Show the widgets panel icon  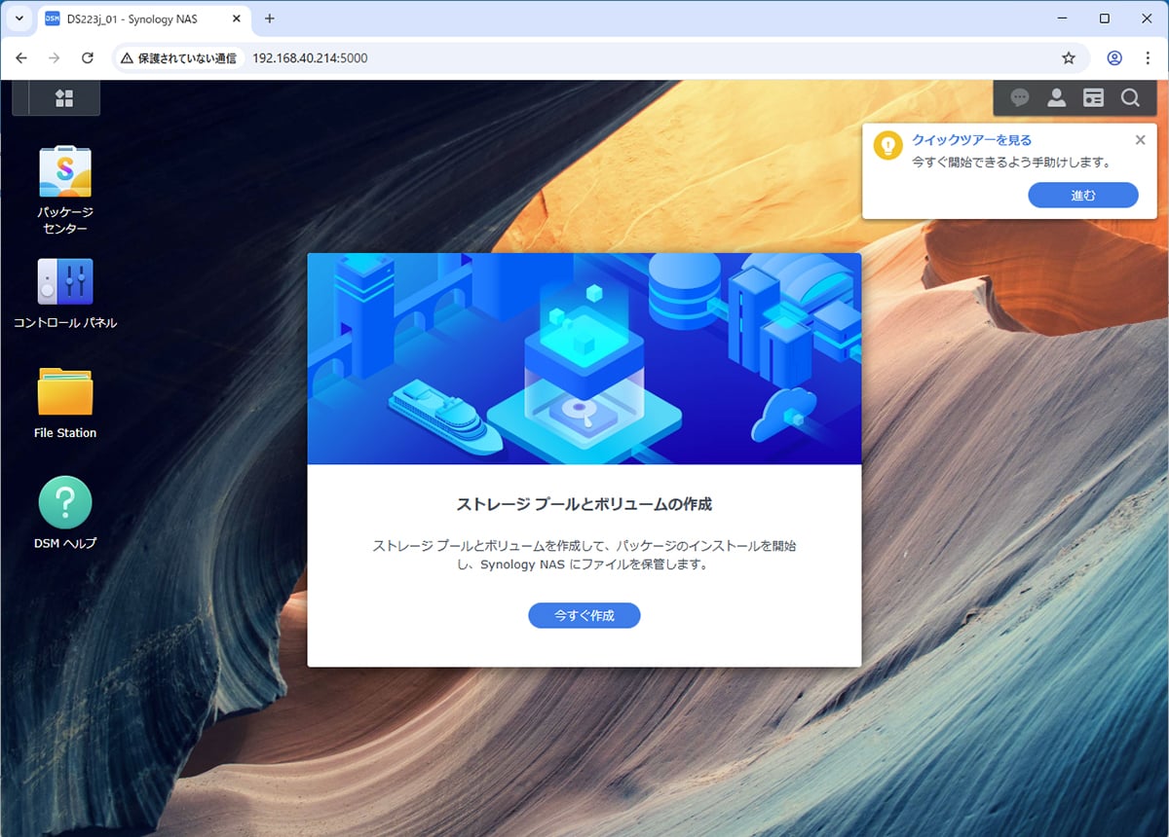tap(1093, 97)
